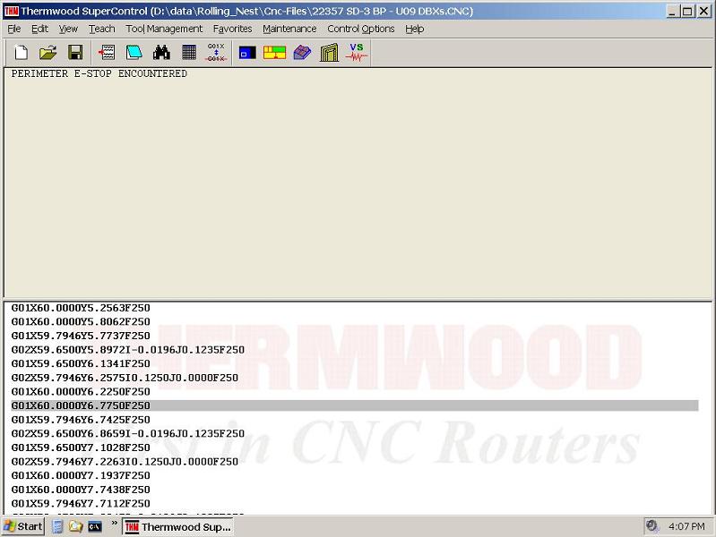Viewport: 716px width, 537px height.
Task: Select line G02X59.6500Y6.8659I-0.0196J0.1235F250
Action: coord(128,433)
